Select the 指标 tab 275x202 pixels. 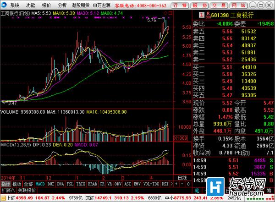[x=6, y=184]
